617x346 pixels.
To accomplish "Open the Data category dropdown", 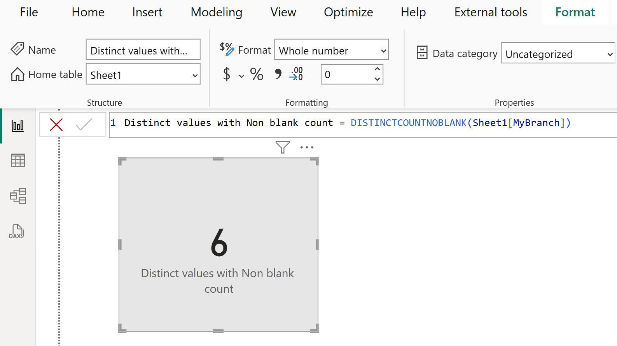I will [x=610, y=54].
